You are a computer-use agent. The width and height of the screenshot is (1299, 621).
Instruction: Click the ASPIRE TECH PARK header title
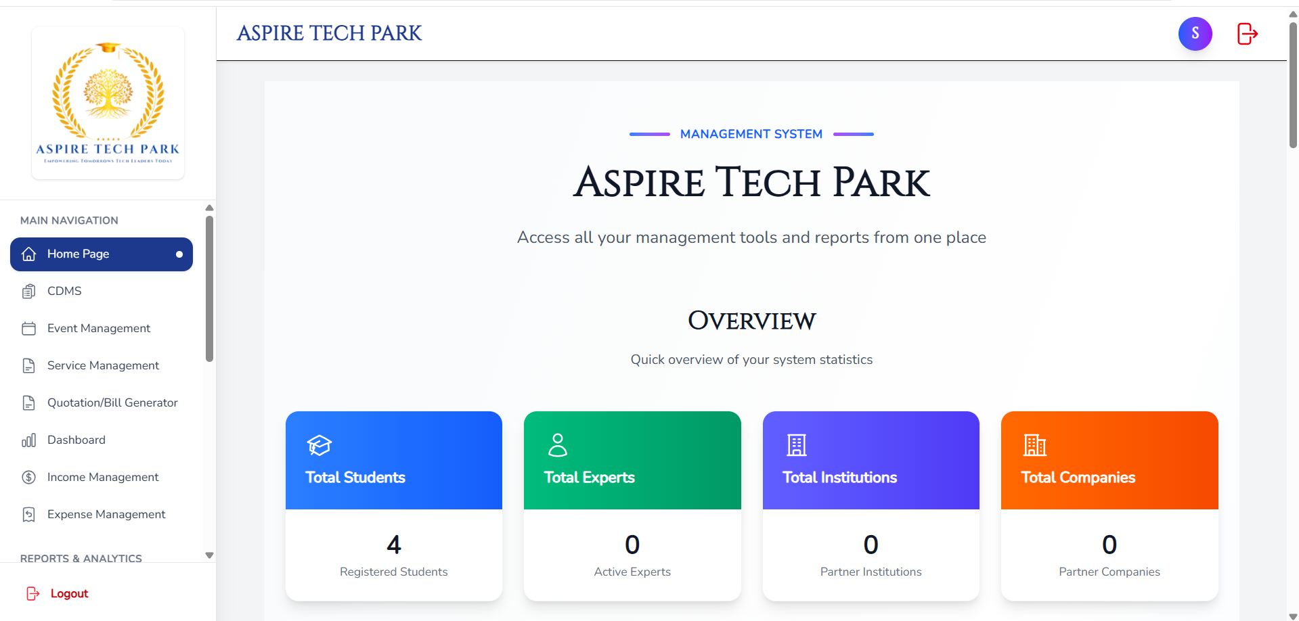[329, 32]
